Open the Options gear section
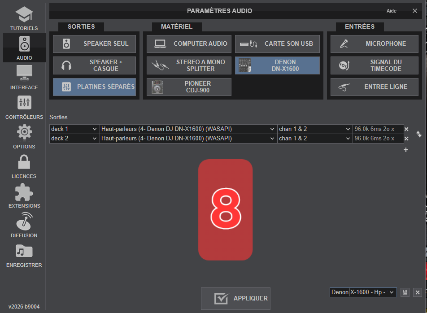The height and width of the screenshot is (313, 427). pyautogui.click(x=24, y=136)
